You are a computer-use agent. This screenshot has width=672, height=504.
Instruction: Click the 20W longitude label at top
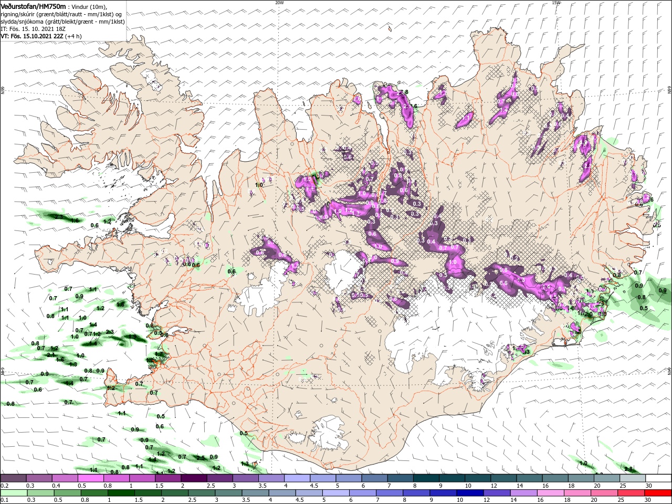(x=279, y=3)
